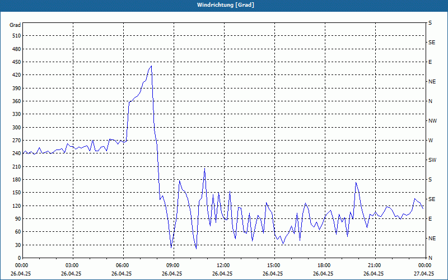Click the W compass direction label
The height and width of the screenshot is (280, 448).
point(431,141)
